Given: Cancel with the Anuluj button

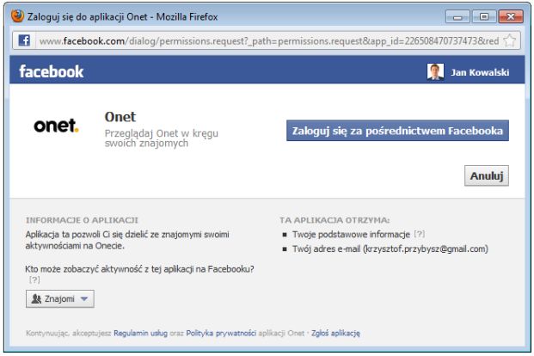Looking at the screenshot, I should coord(487,175).
